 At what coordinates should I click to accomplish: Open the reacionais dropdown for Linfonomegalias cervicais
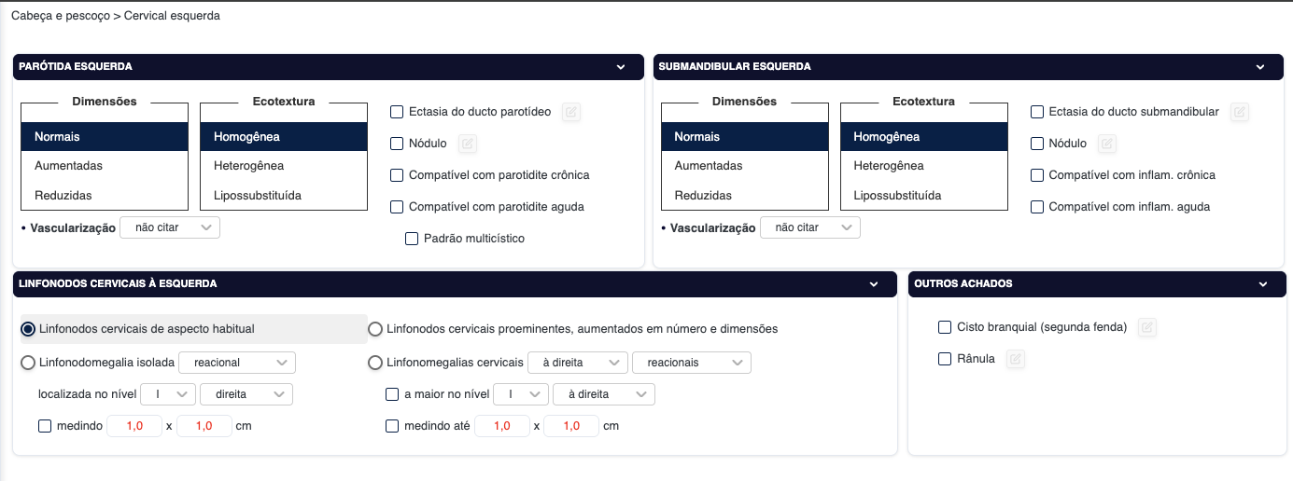pos(691,363)
